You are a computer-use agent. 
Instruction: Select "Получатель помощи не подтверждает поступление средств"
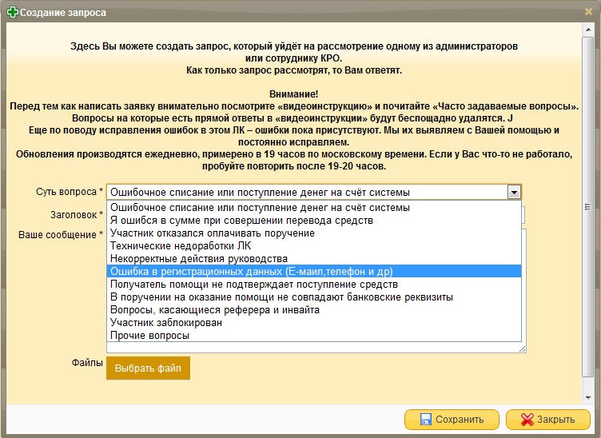(314, 284)
